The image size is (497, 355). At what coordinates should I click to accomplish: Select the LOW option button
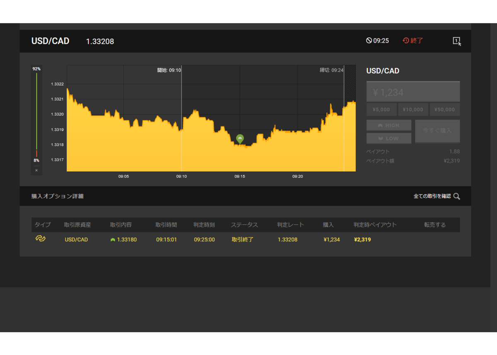389,138
